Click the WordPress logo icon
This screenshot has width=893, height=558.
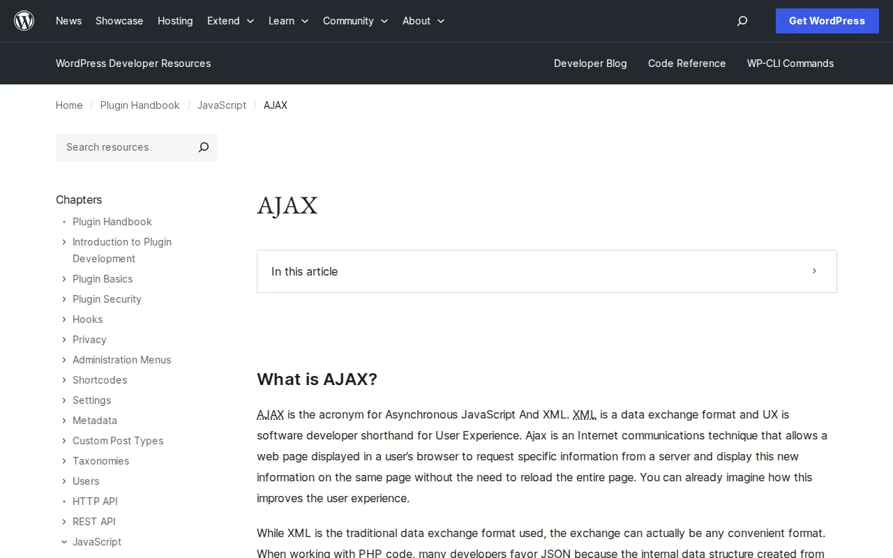click(24, 20)
